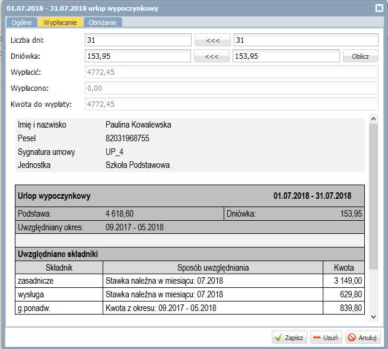The height and width of the screenshot is (349, 388).
Task: Click the left Liczba dni input field
Action: pyautogui.click(x=138, y=40)
